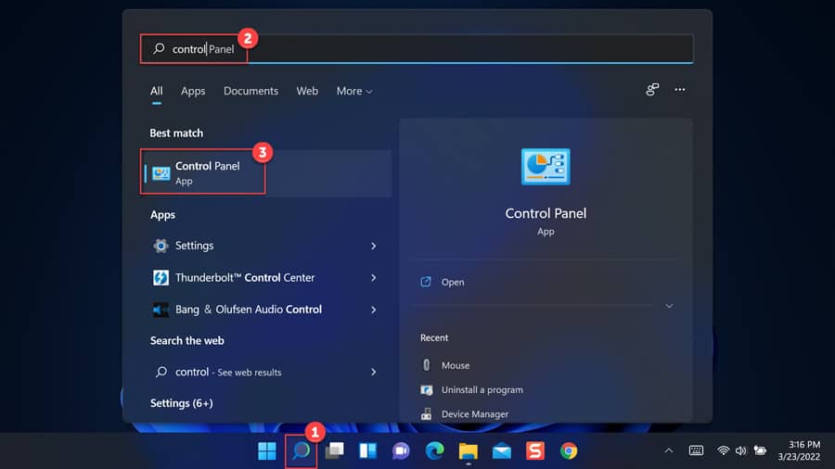Open the clock showing 3:16 PM
Viewport: 835px width, 469px height.
[x=799, y=450]
